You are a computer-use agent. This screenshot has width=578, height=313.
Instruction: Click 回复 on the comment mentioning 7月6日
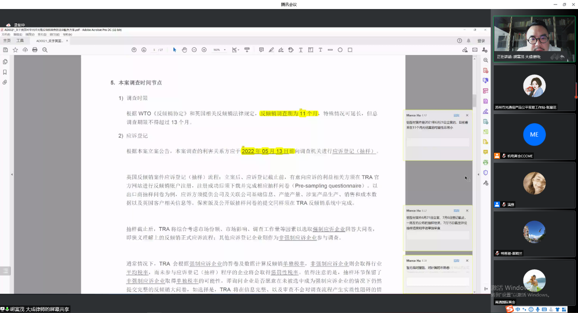click(x=457, y=211)
